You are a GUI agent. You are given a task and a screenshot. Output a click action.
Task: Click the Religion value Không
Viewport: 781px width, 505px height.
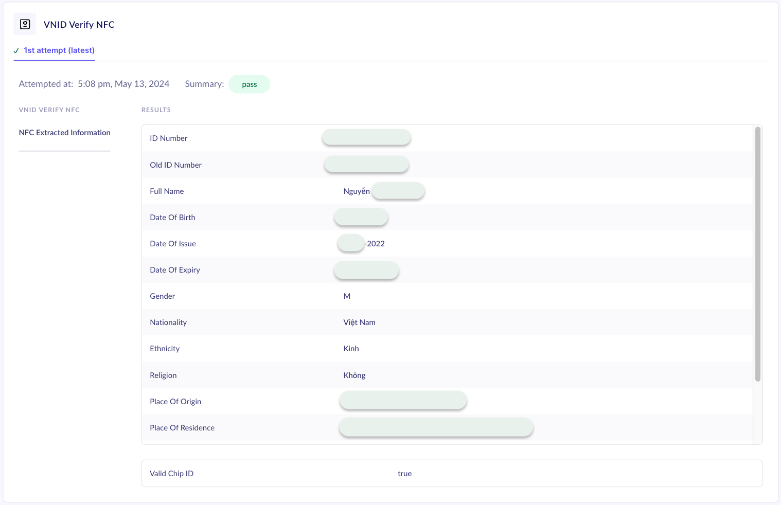(x=354, y=375)
